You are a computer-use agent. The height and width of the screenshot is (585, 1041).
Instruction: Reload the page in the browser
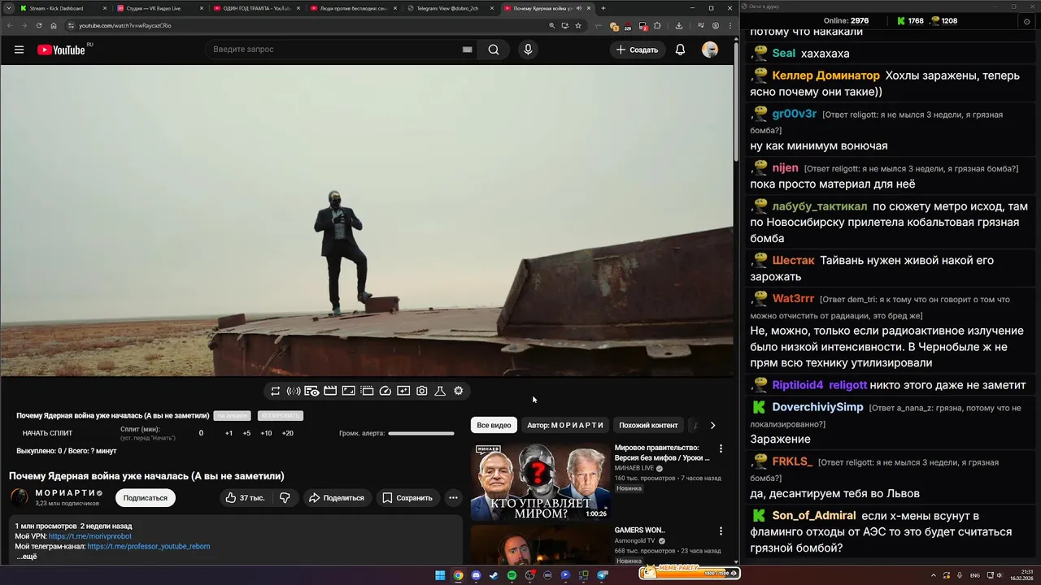tap(37, 25)
